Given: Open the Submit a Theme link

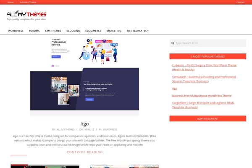Looking at the screenshot, I should click(28, 2).
